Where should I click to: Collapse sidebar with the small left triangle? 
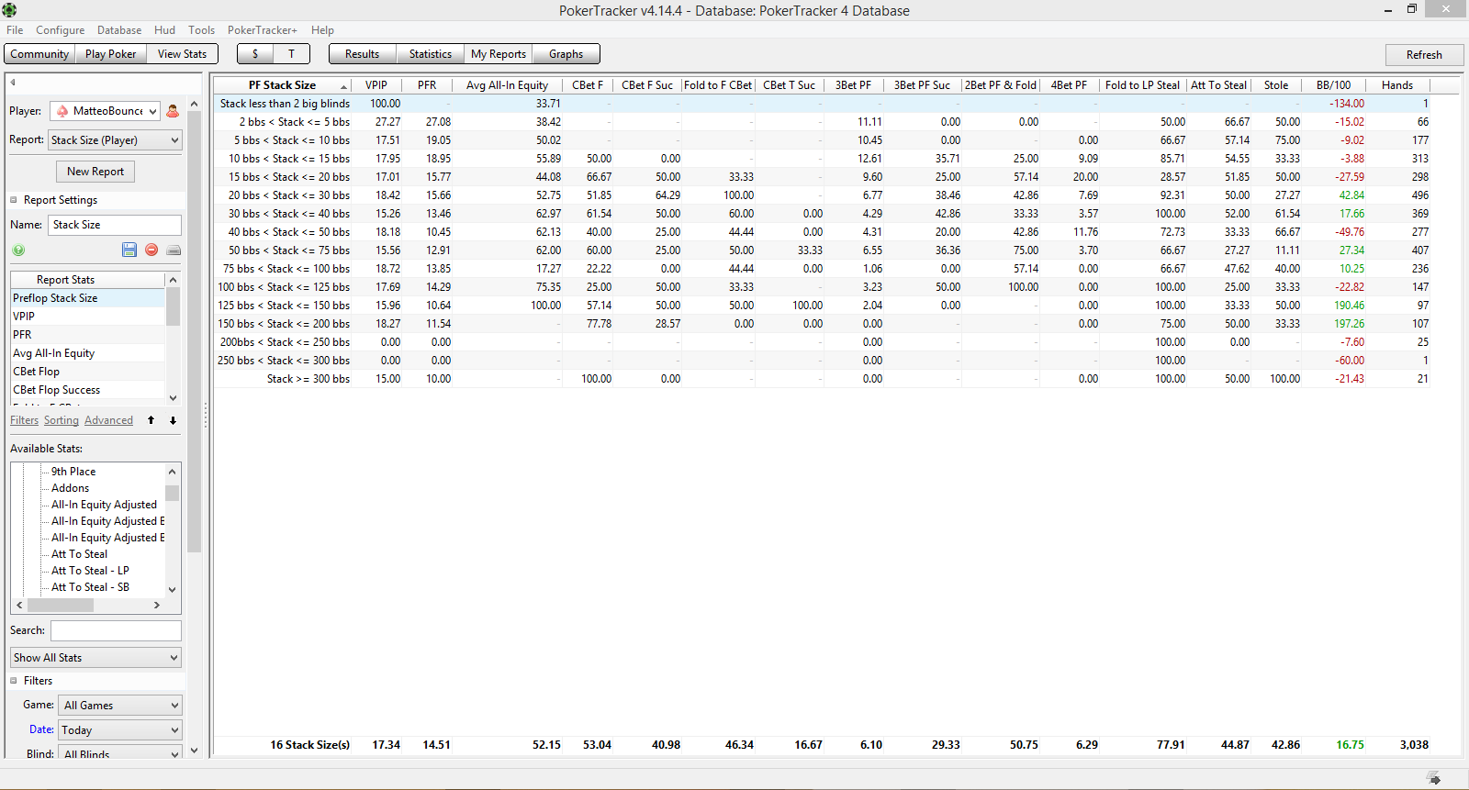tap(13, 83)
